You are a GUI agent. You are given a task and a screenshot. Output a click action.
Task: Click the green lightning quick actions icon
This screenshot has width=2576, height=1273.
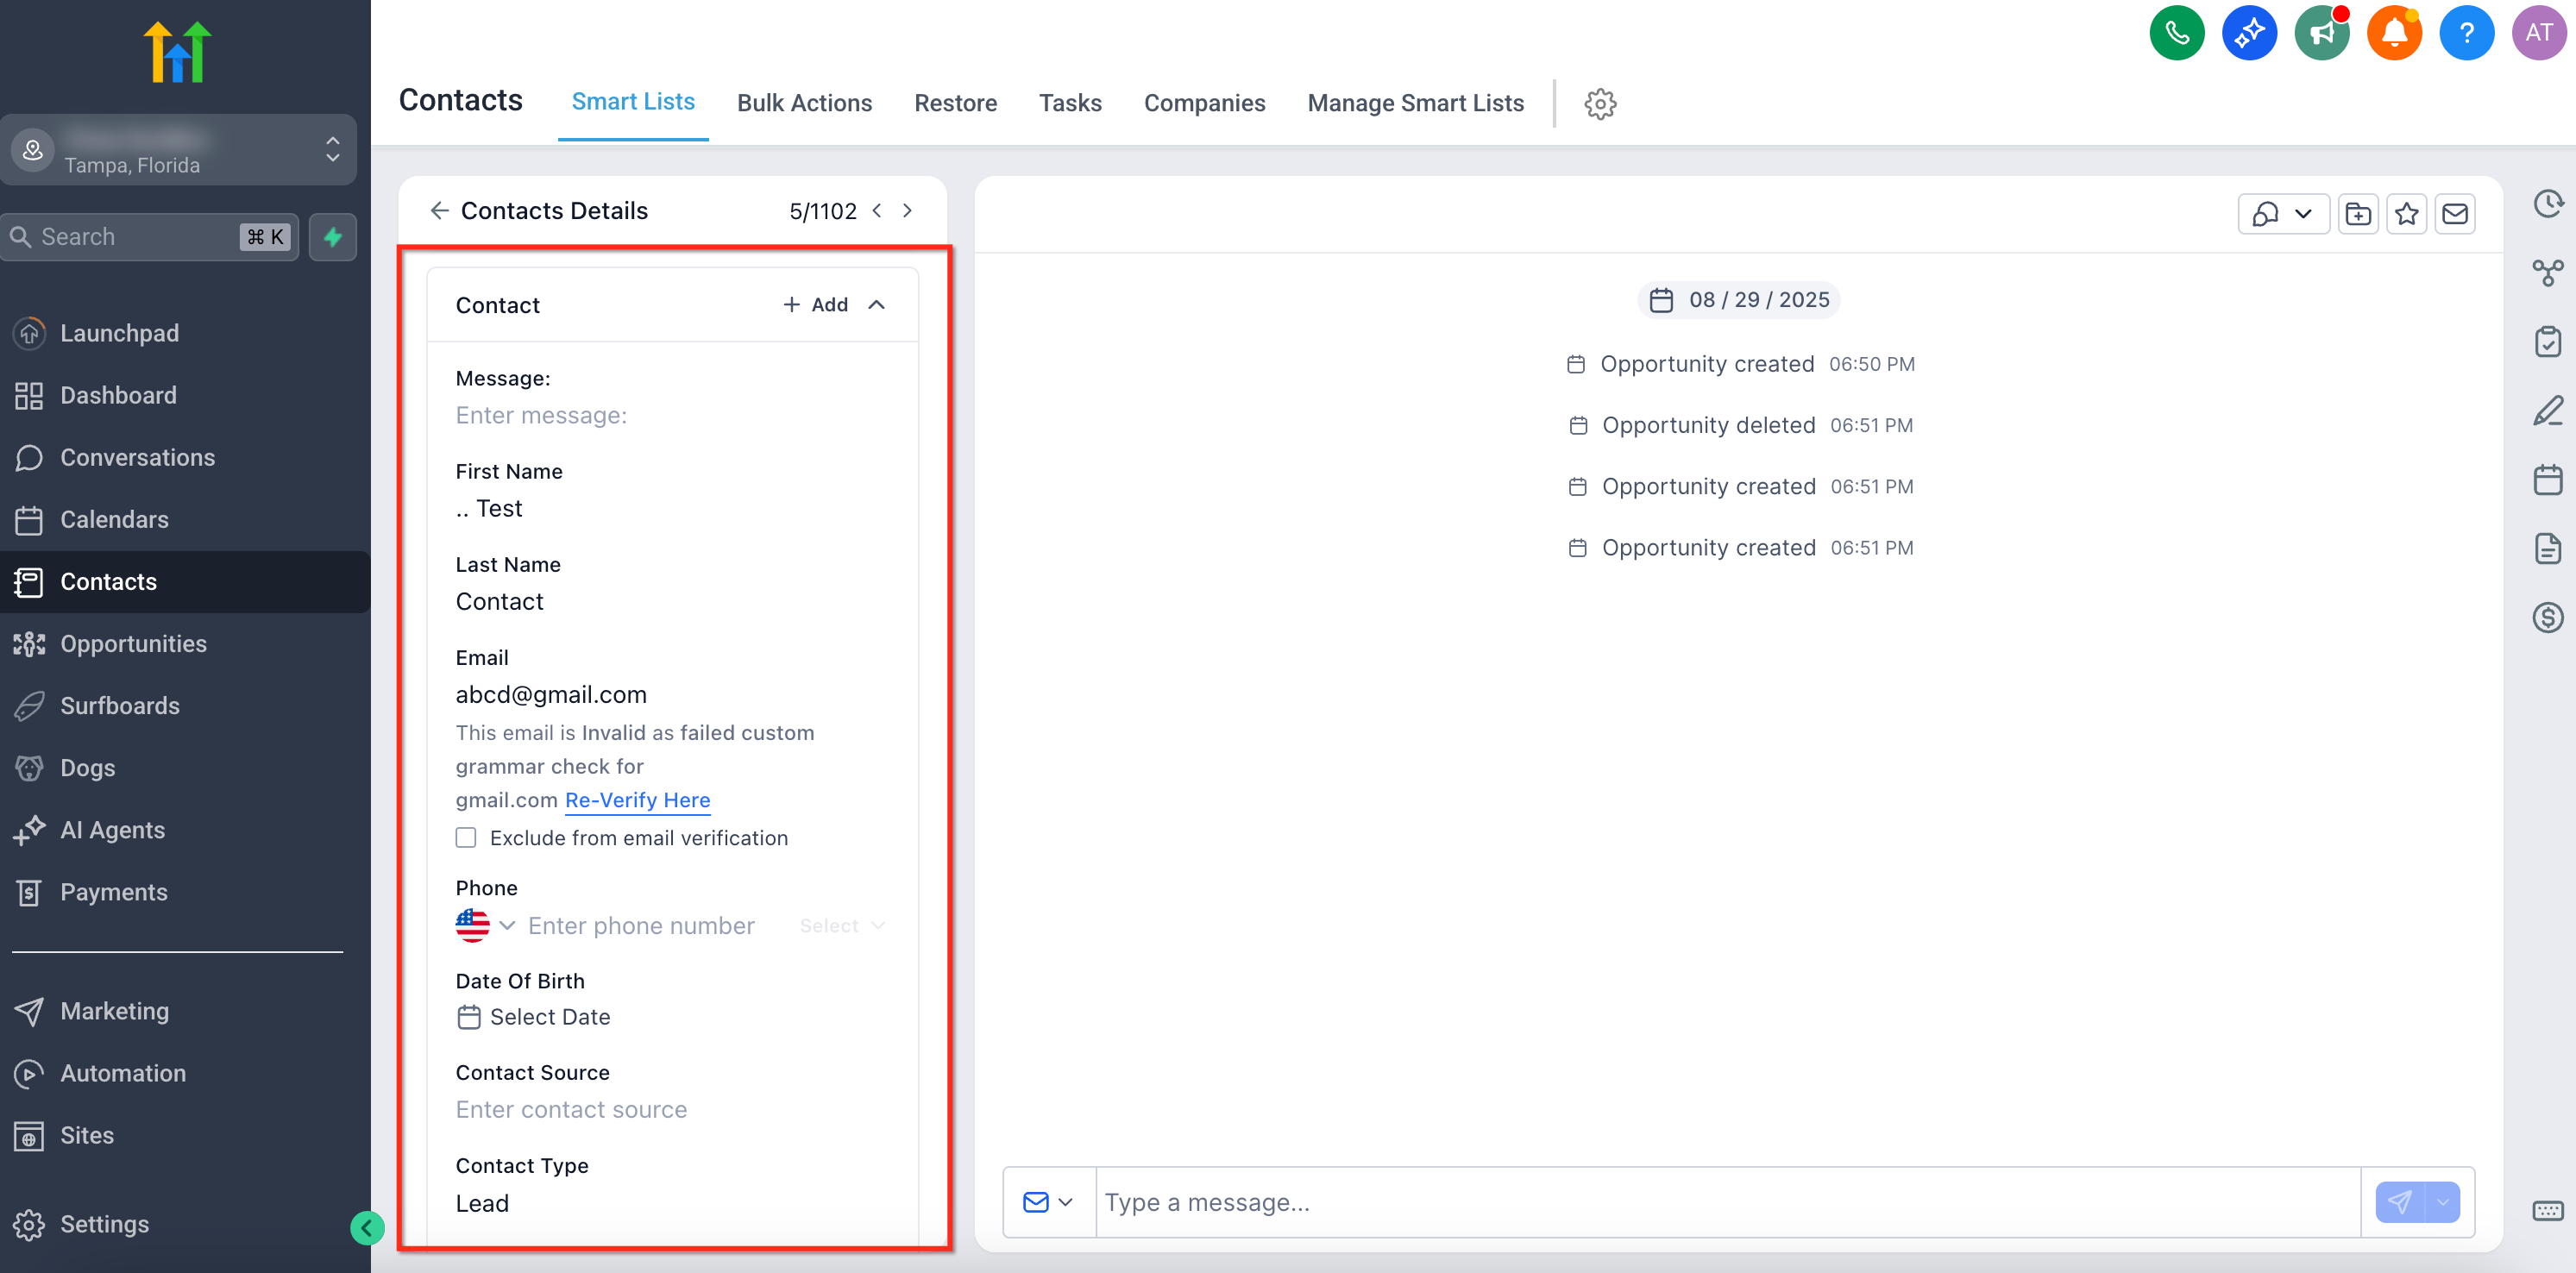coord(333,237)
